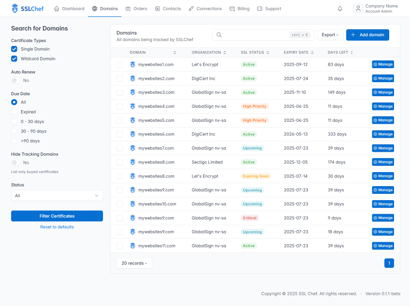
Task: Click Manage for mywebsites11.com
Action: pos(383,246)
